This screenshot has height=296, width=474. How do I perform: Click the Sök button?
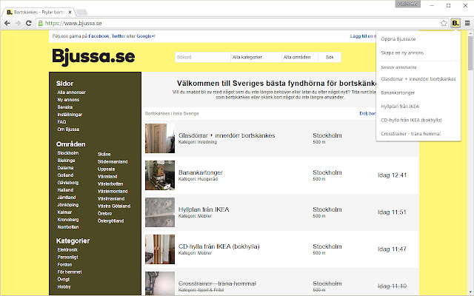pos(330,57)
